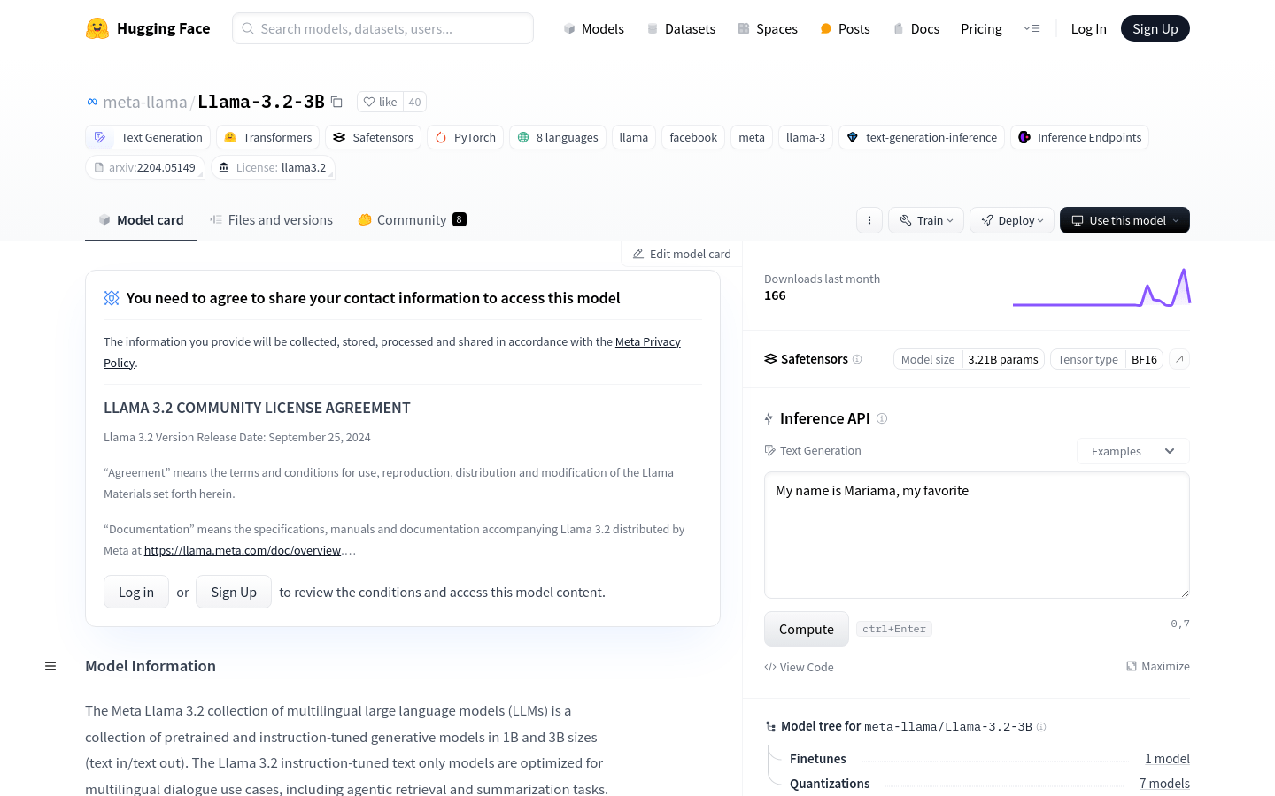This screenshot has width=1275, height=796.
Task: Open the Pricing page
Action: (981, 28)
